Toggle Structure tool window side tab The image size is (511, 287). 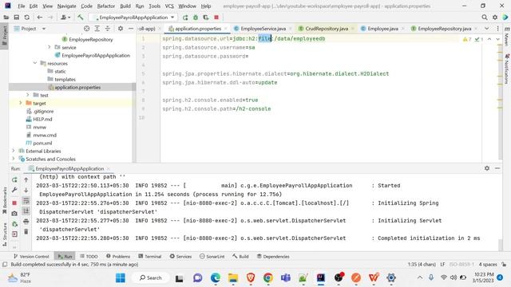(5, 234)
